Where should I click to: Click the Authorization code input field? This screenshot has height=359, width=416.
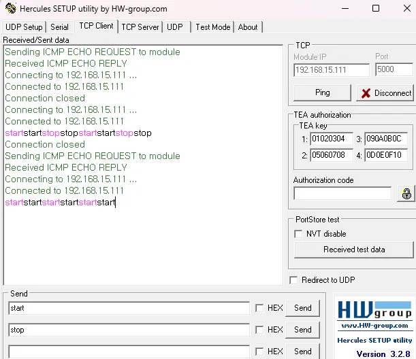click(342, 193)
